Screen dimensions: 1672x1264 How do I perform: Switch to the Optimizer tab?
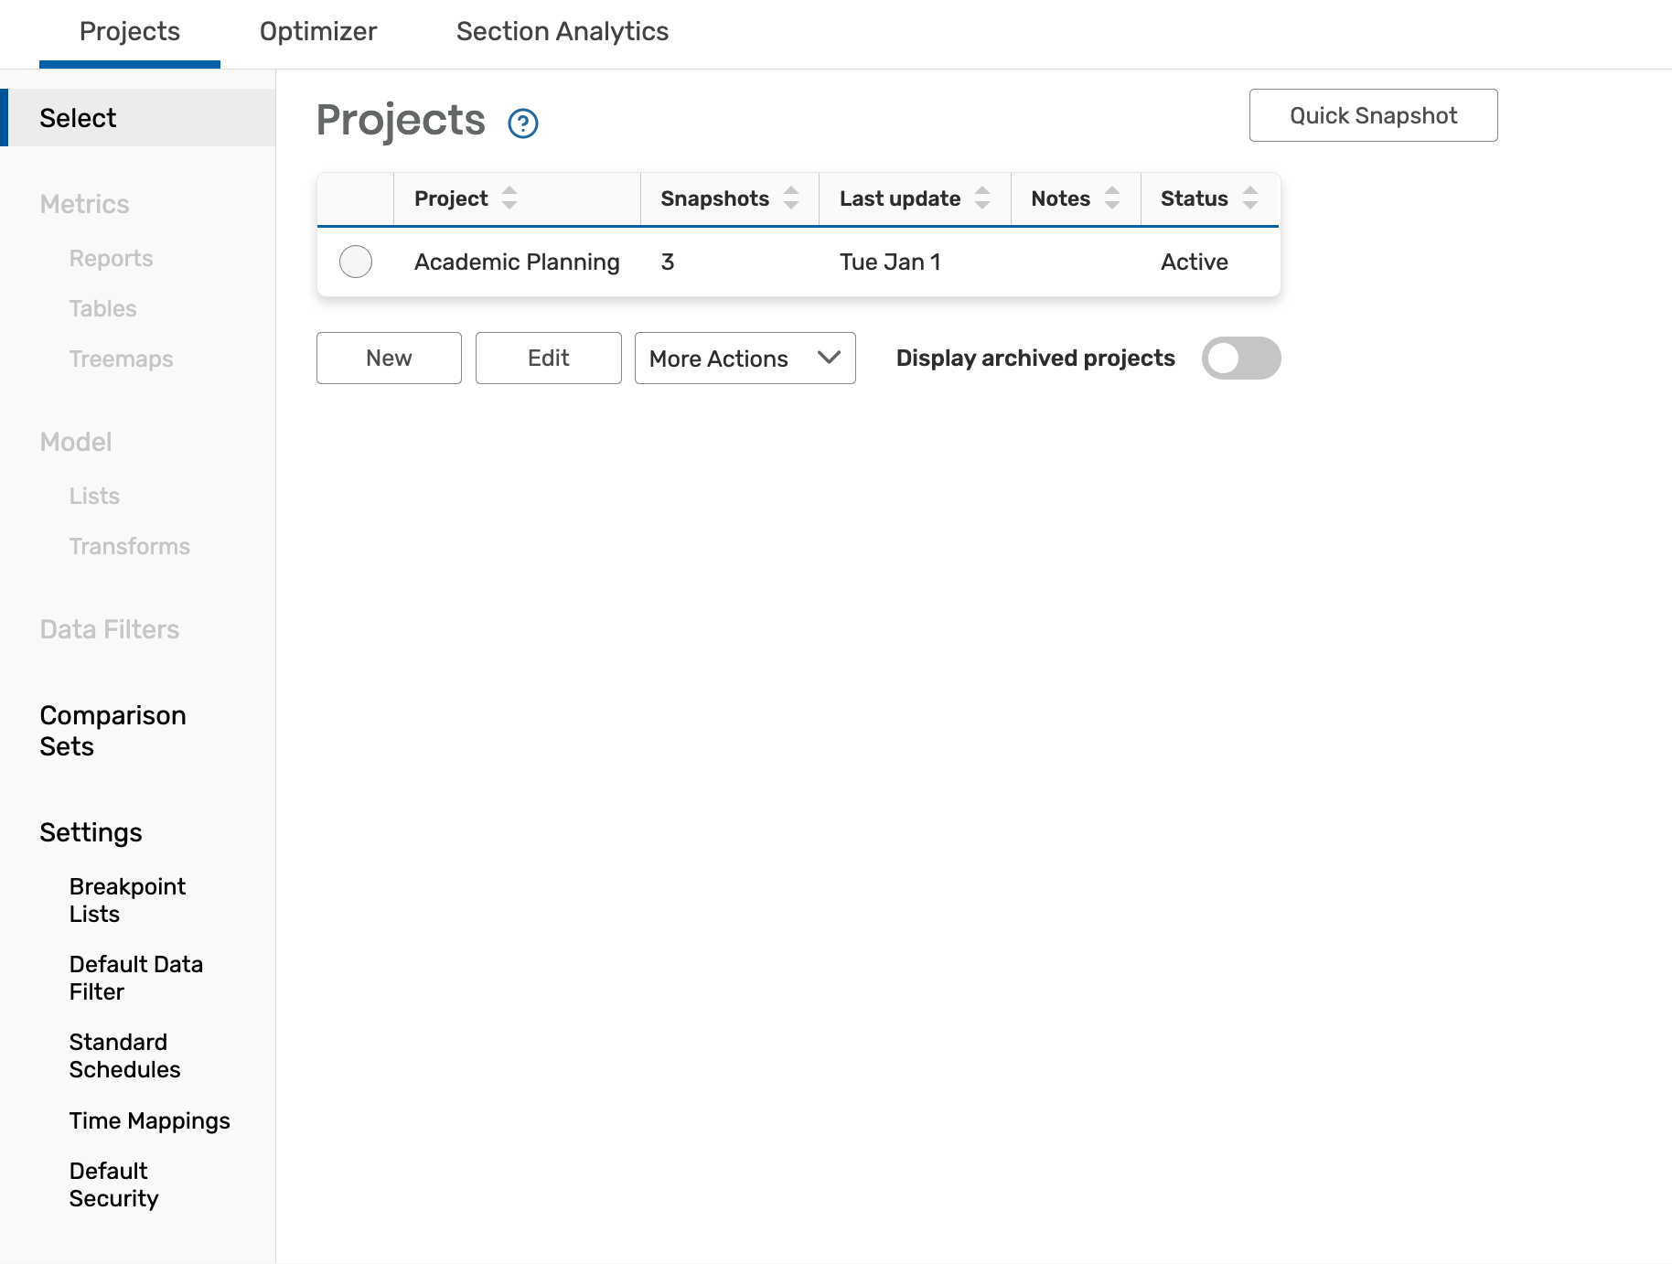tap(318, 31)
